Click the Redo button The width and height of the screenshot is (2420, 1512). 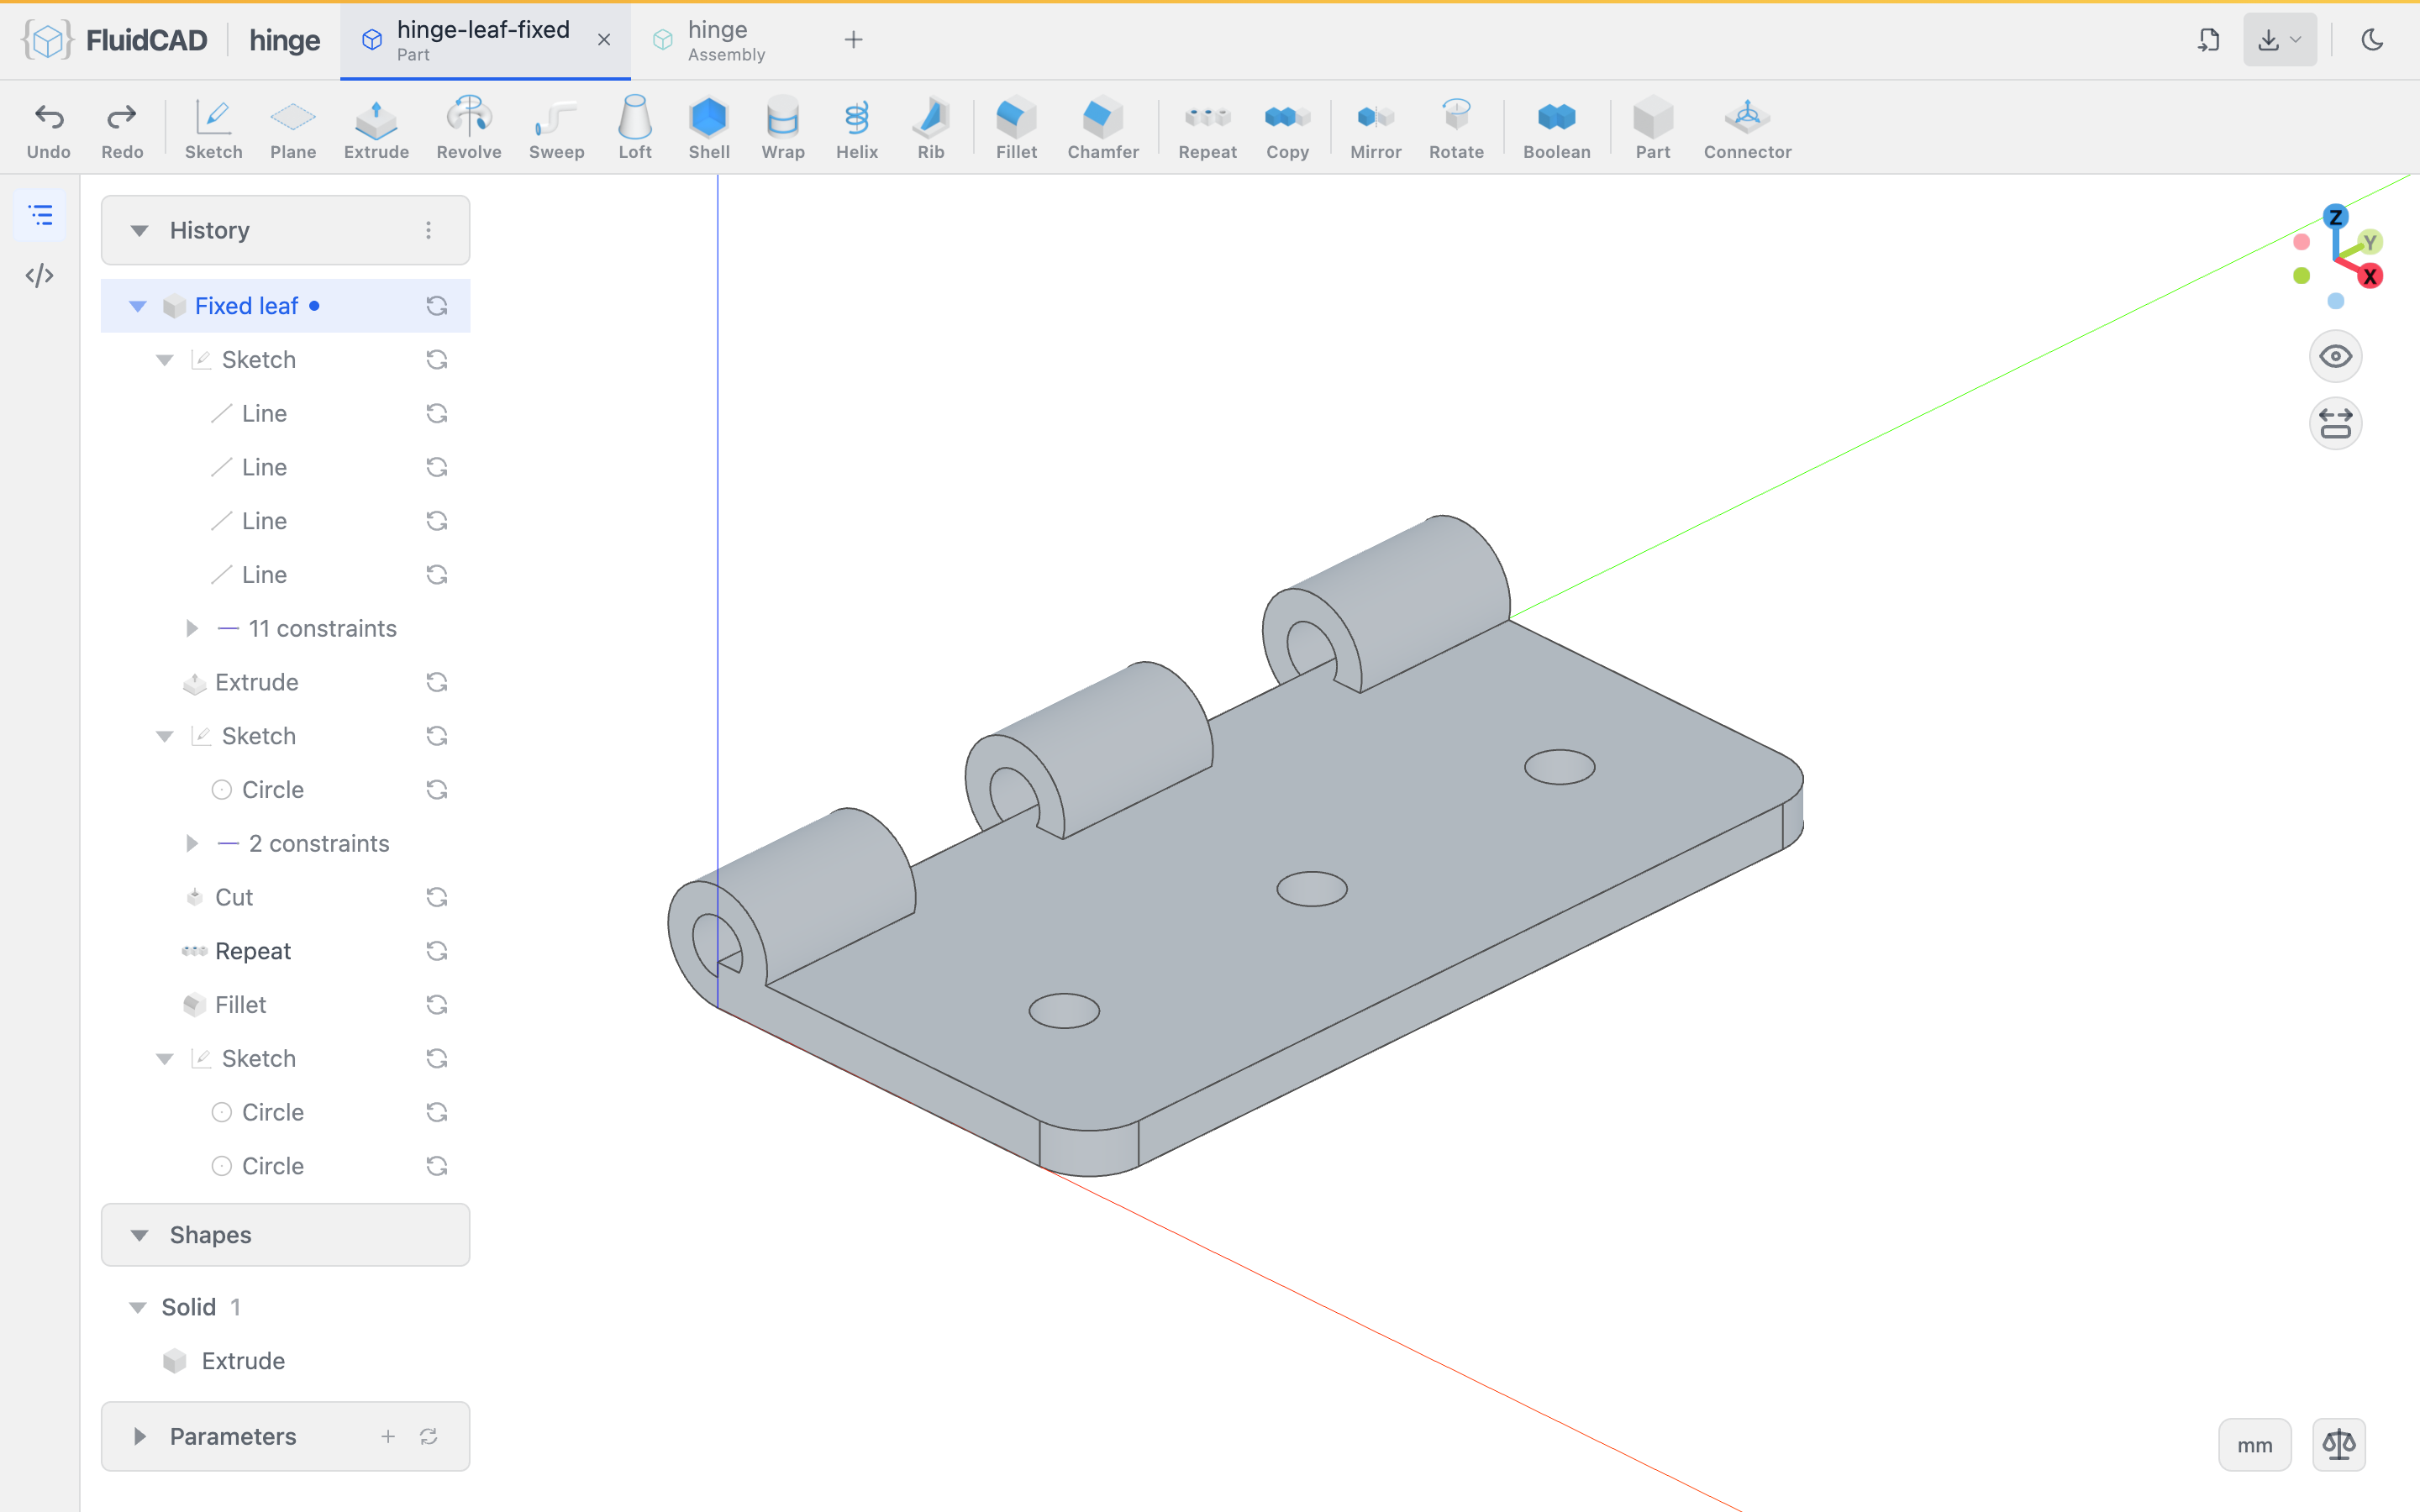point(122,128)
